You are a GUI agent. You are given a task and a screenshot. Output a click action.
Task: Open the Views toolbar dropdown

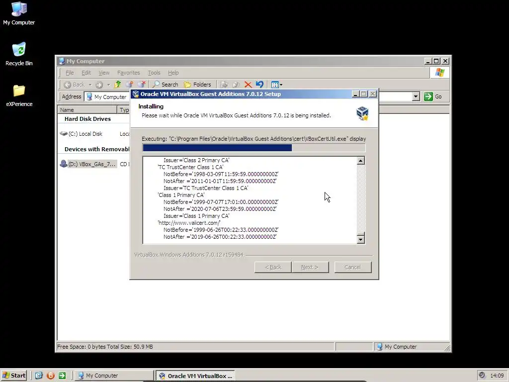pos(276,85)
